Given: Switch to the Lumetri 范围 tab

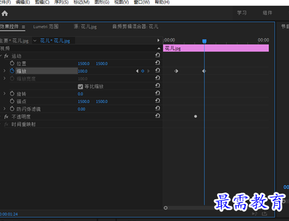Looking at the screenshot, I should 46,27.
